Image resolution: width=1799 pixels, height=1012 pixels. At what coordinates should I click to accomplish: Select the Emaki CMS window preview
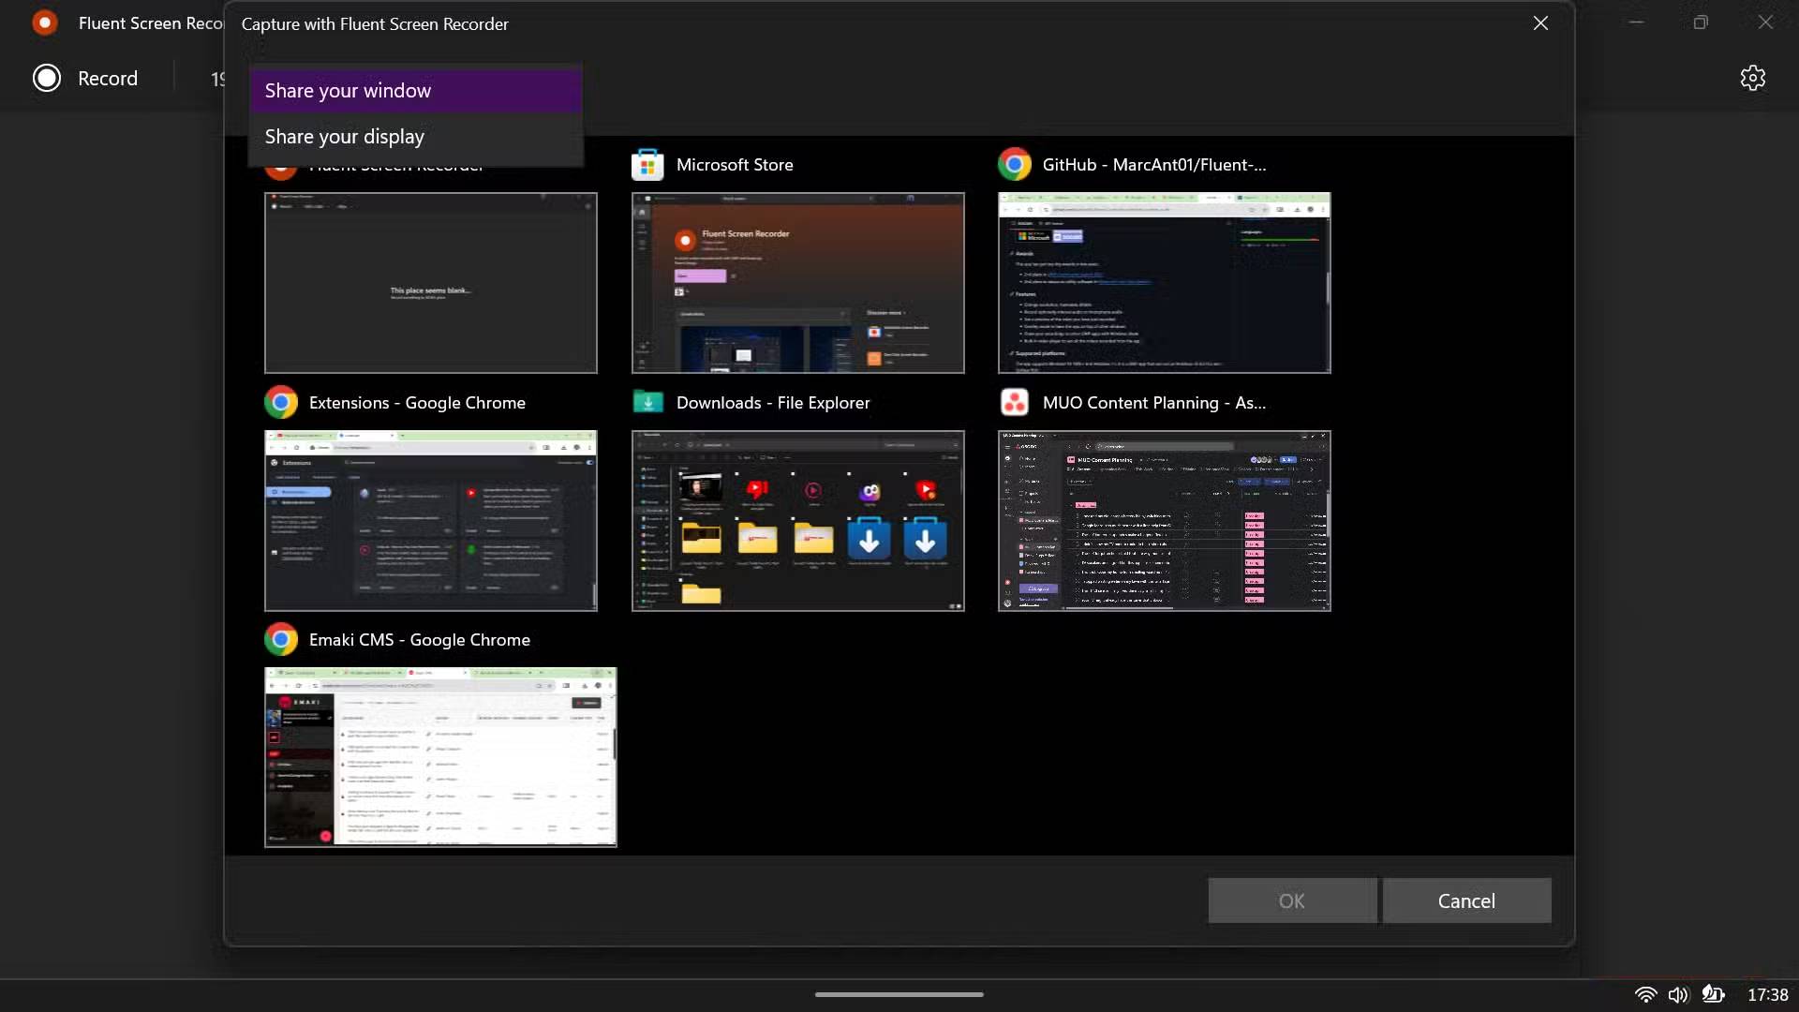pyautogui.click(x=439, y=756)
